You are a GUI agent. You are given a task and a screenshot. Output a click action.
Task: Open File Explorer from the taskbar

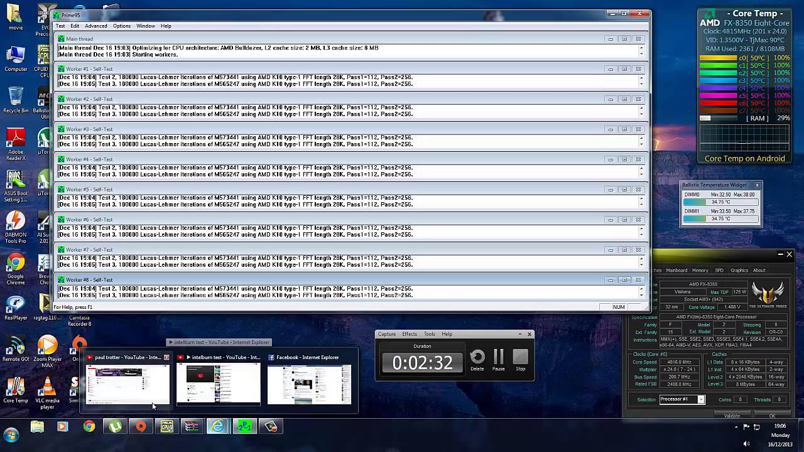pyautogui.click(x=37, y=427)
